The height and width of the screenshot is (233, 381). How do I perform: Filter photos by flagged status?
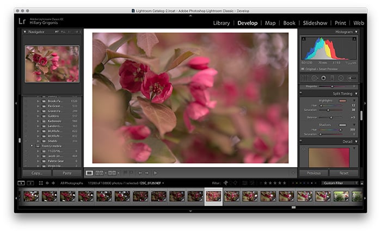pos(226,183)
